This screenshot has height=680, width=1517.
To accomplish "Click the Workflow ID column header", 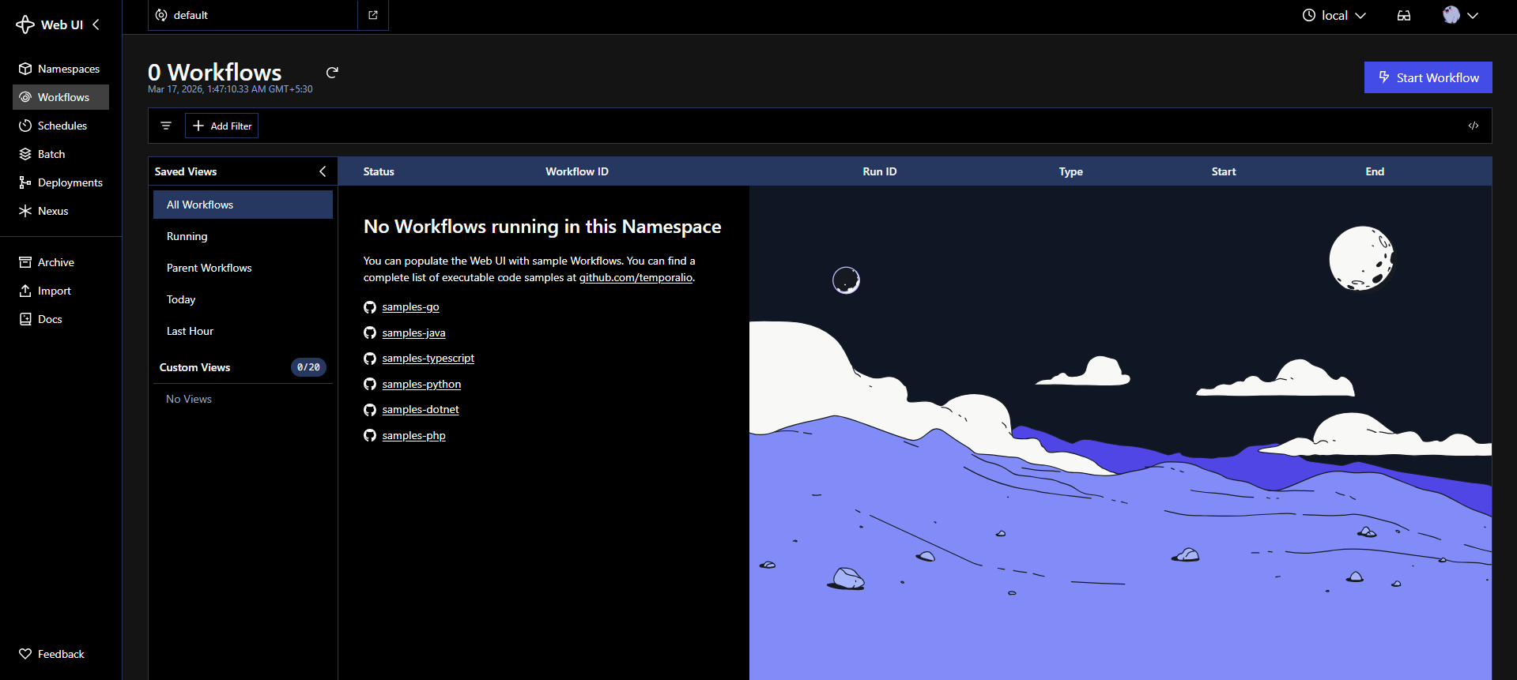I will pyautogui.click(x=577, y=171).
